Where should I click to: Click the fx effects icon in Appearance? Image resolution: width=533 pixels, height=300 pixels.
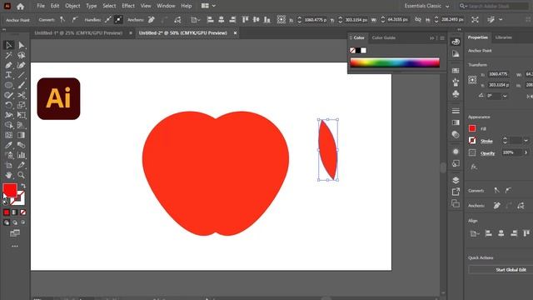pyautogui.click(x=474, y=167)
